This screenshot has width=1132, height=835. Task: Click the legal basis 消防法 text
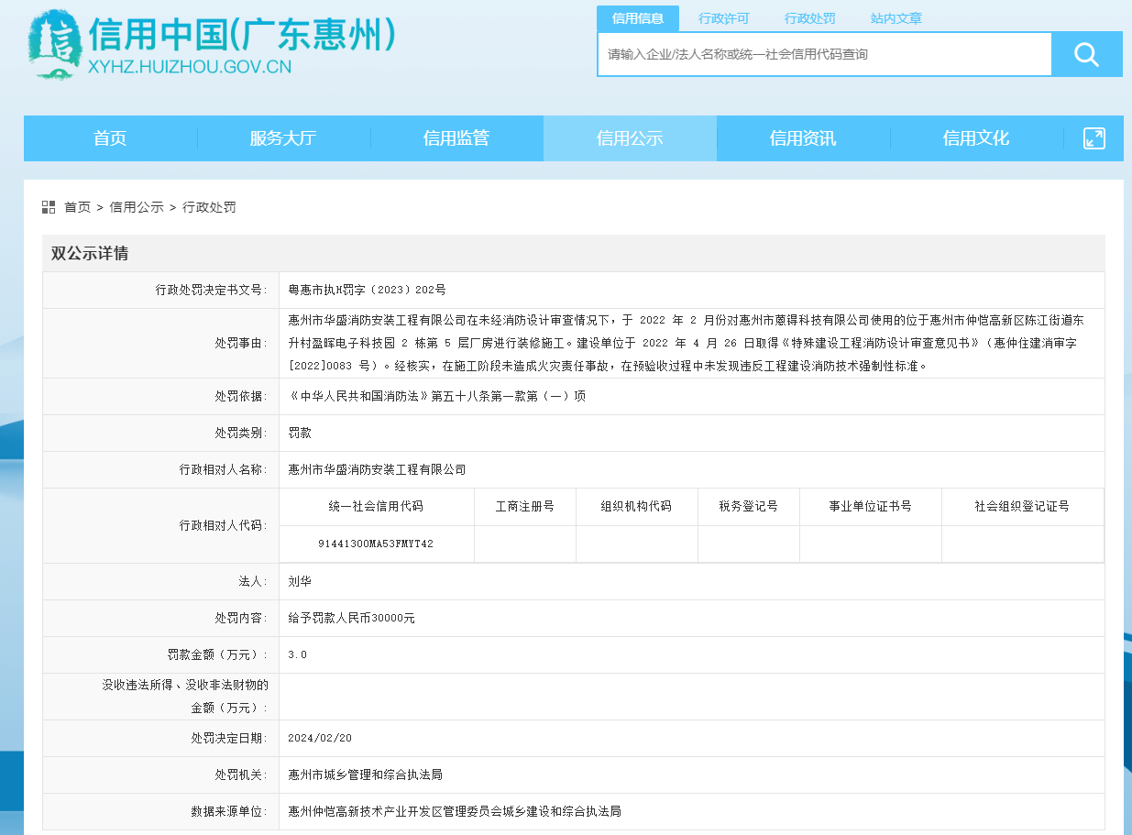(x=436, y=396)
